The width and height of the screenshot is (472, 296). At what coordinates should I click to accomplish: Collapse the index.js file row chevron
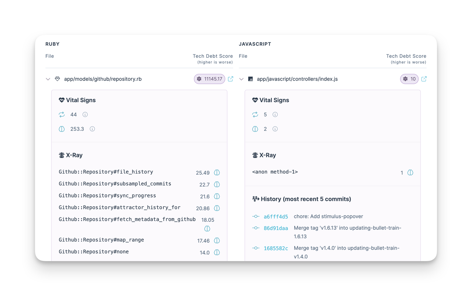point(242,79)
